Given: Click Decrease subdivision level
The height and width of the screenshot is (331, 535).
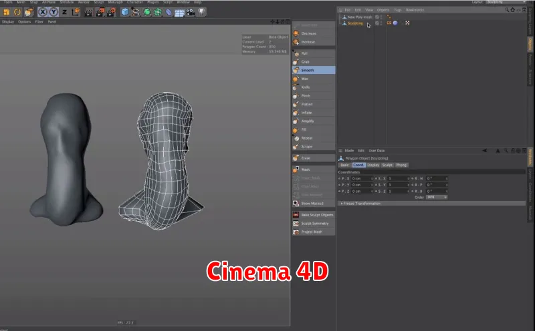Looking at the screenshot, I should [x=313, y=33].
